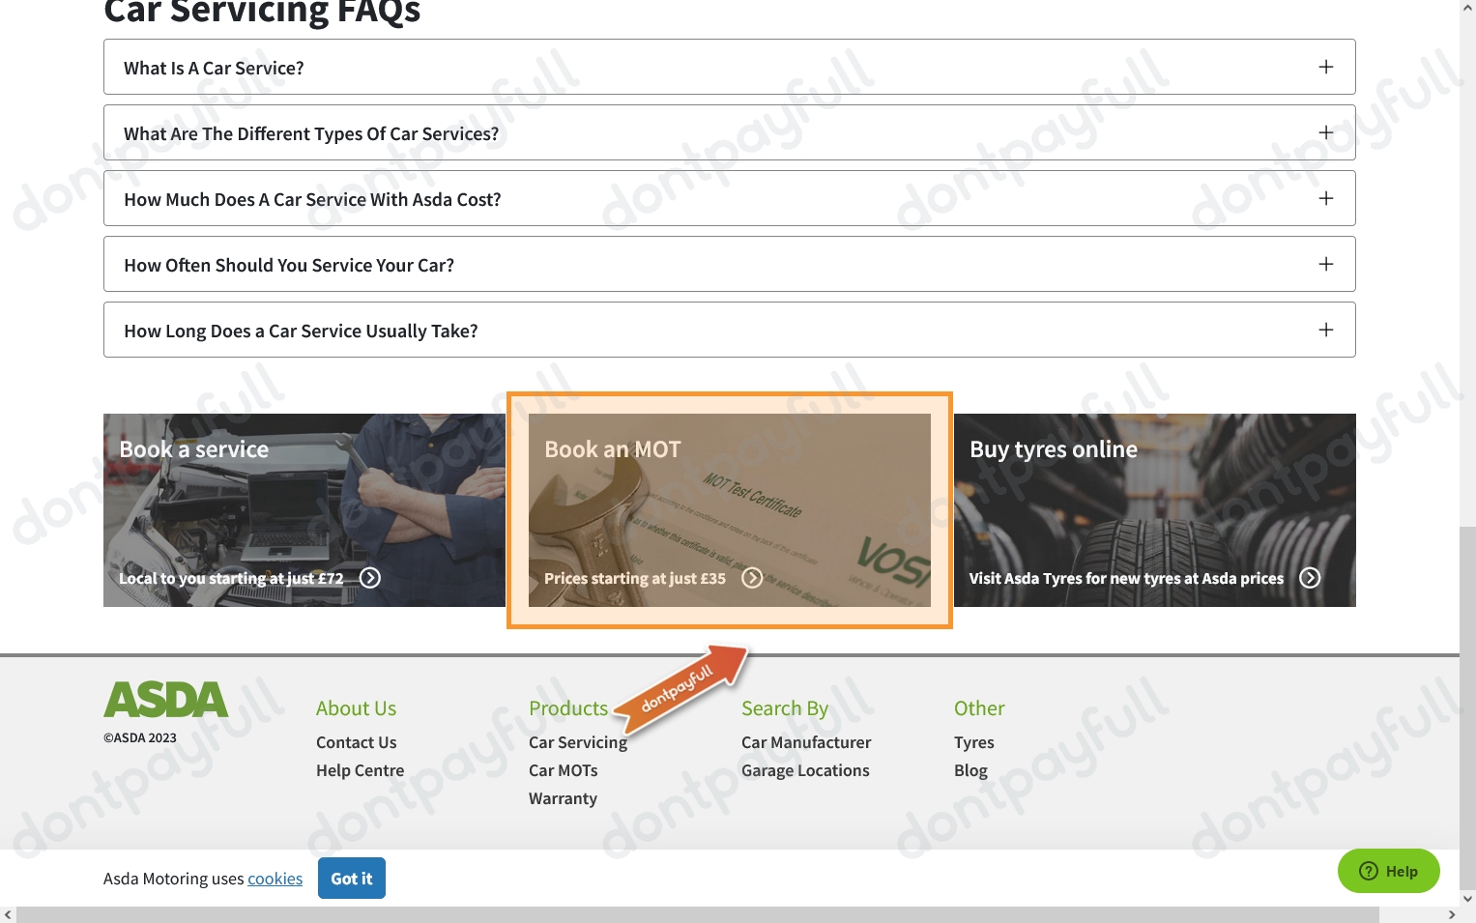Click the 'Got it' cookies button

[351, 878]
